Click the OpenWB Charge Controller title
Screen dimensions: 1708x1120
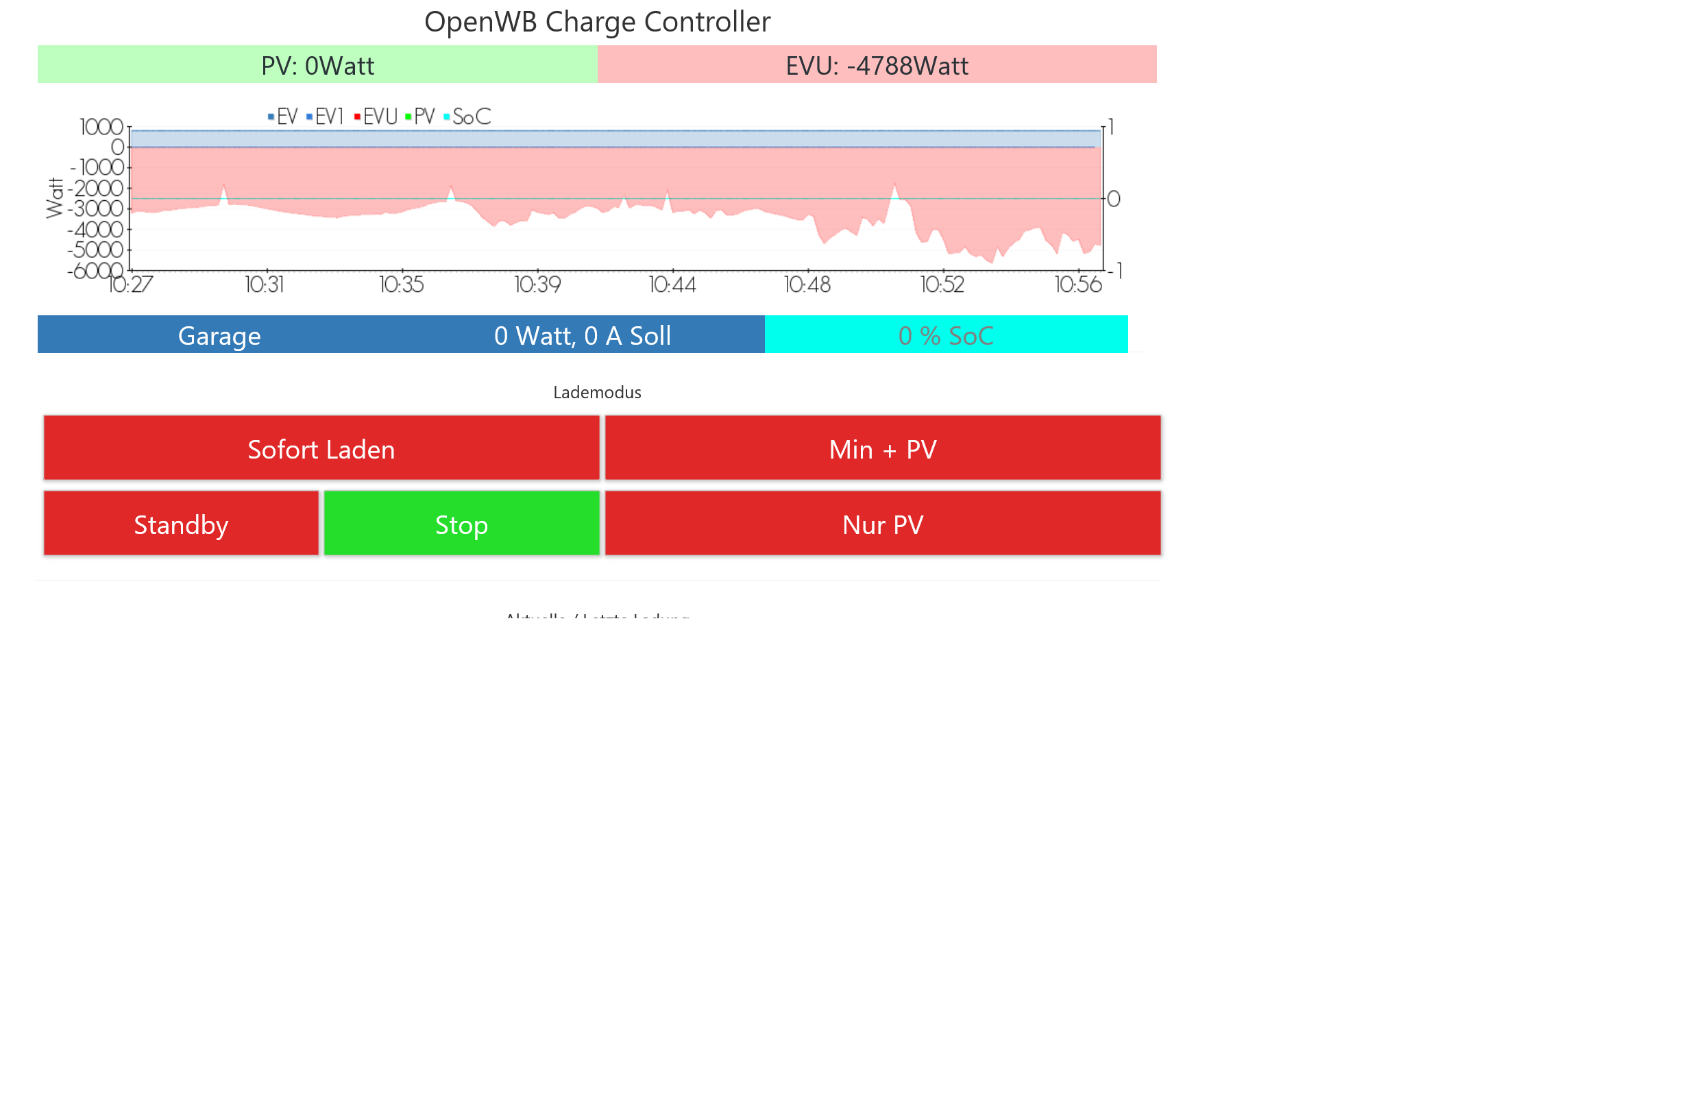click(597, 21)
